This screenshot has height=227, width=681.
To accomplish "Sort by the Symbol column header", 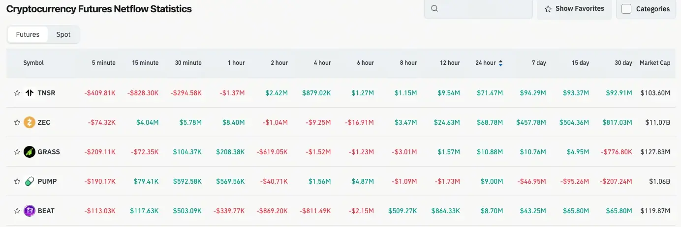I will 33,63.
